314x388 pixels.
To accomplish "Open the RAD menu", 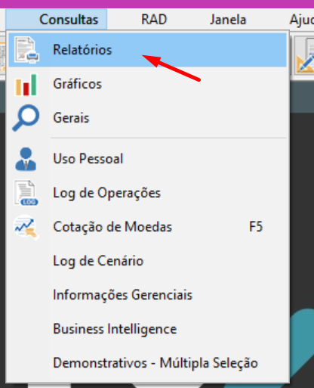I will [x=154, y=20].
